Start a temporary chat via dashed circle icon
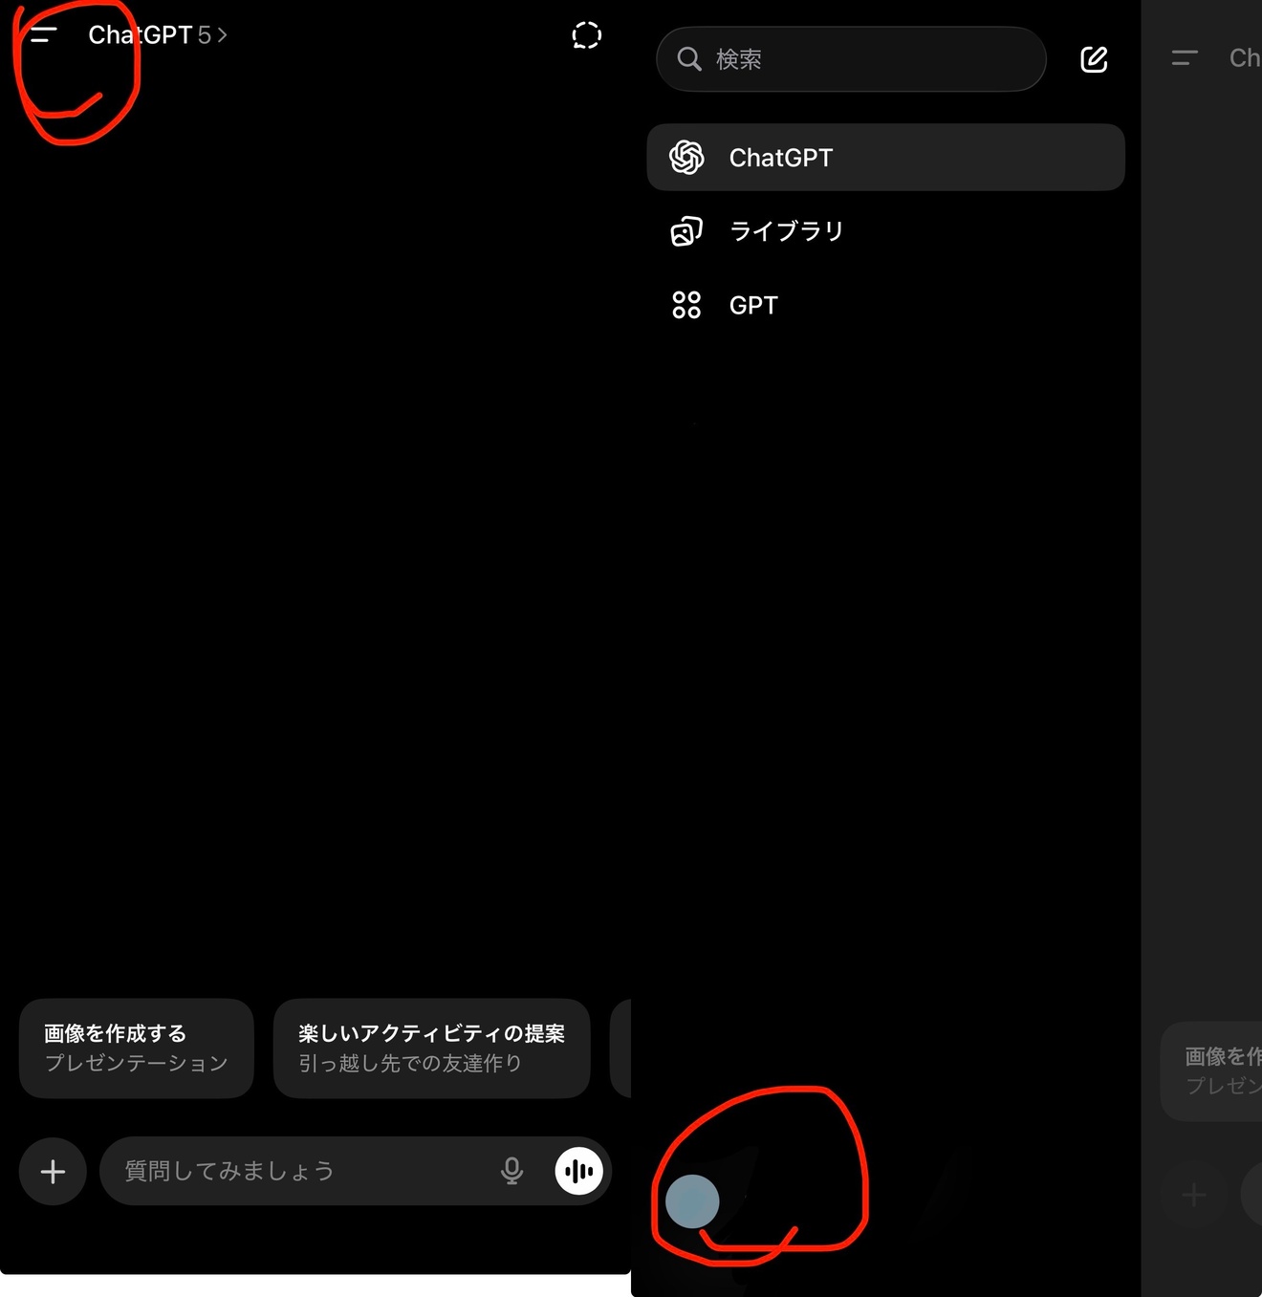Screen dimensions: 1262x1297 [586, 35]
